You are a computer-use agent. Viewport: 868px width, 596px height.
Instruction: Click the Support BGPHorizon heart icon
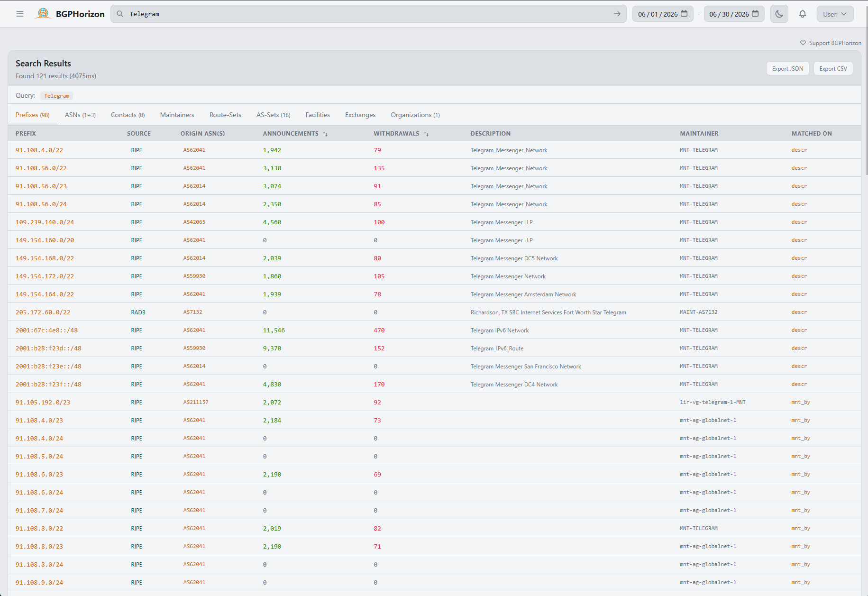tap(803, 43)
